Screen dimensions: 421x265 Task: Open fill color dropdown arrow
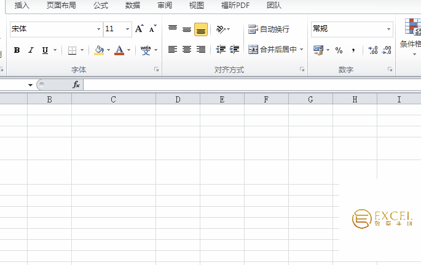[108, 50]
